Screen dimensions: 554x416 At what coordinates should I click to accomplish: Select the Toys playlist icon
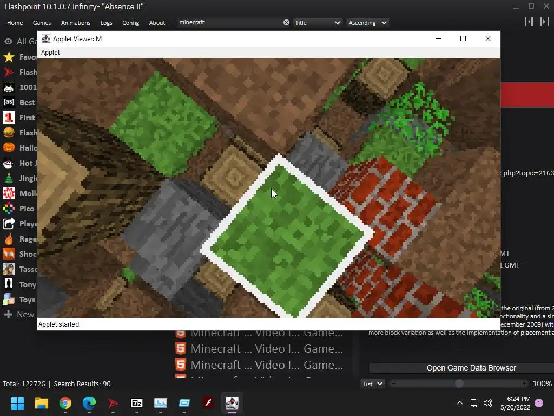coord(9,300)
